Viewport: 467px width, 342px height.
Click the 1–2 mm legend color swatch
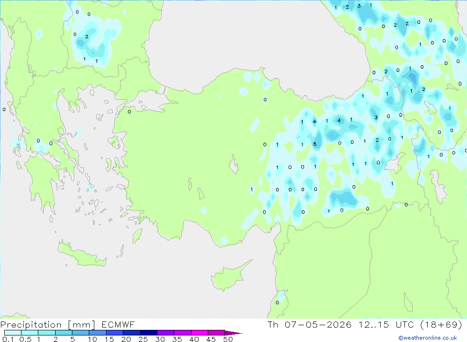click(47, 333)
